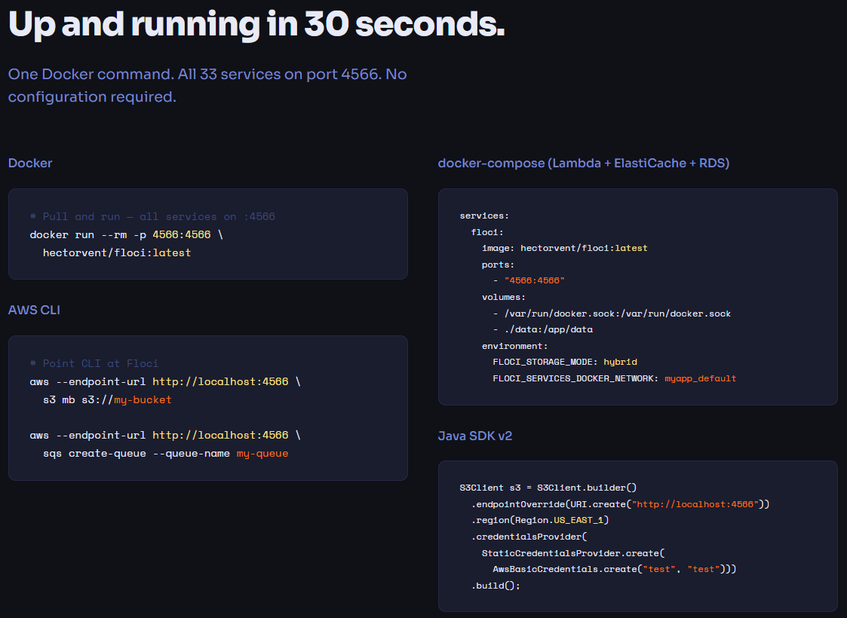The height and width of the screenshot is (618, 847).
Task: Click the 'Up and running in 30 seconds.' heading
Action: tap(256, 25)
